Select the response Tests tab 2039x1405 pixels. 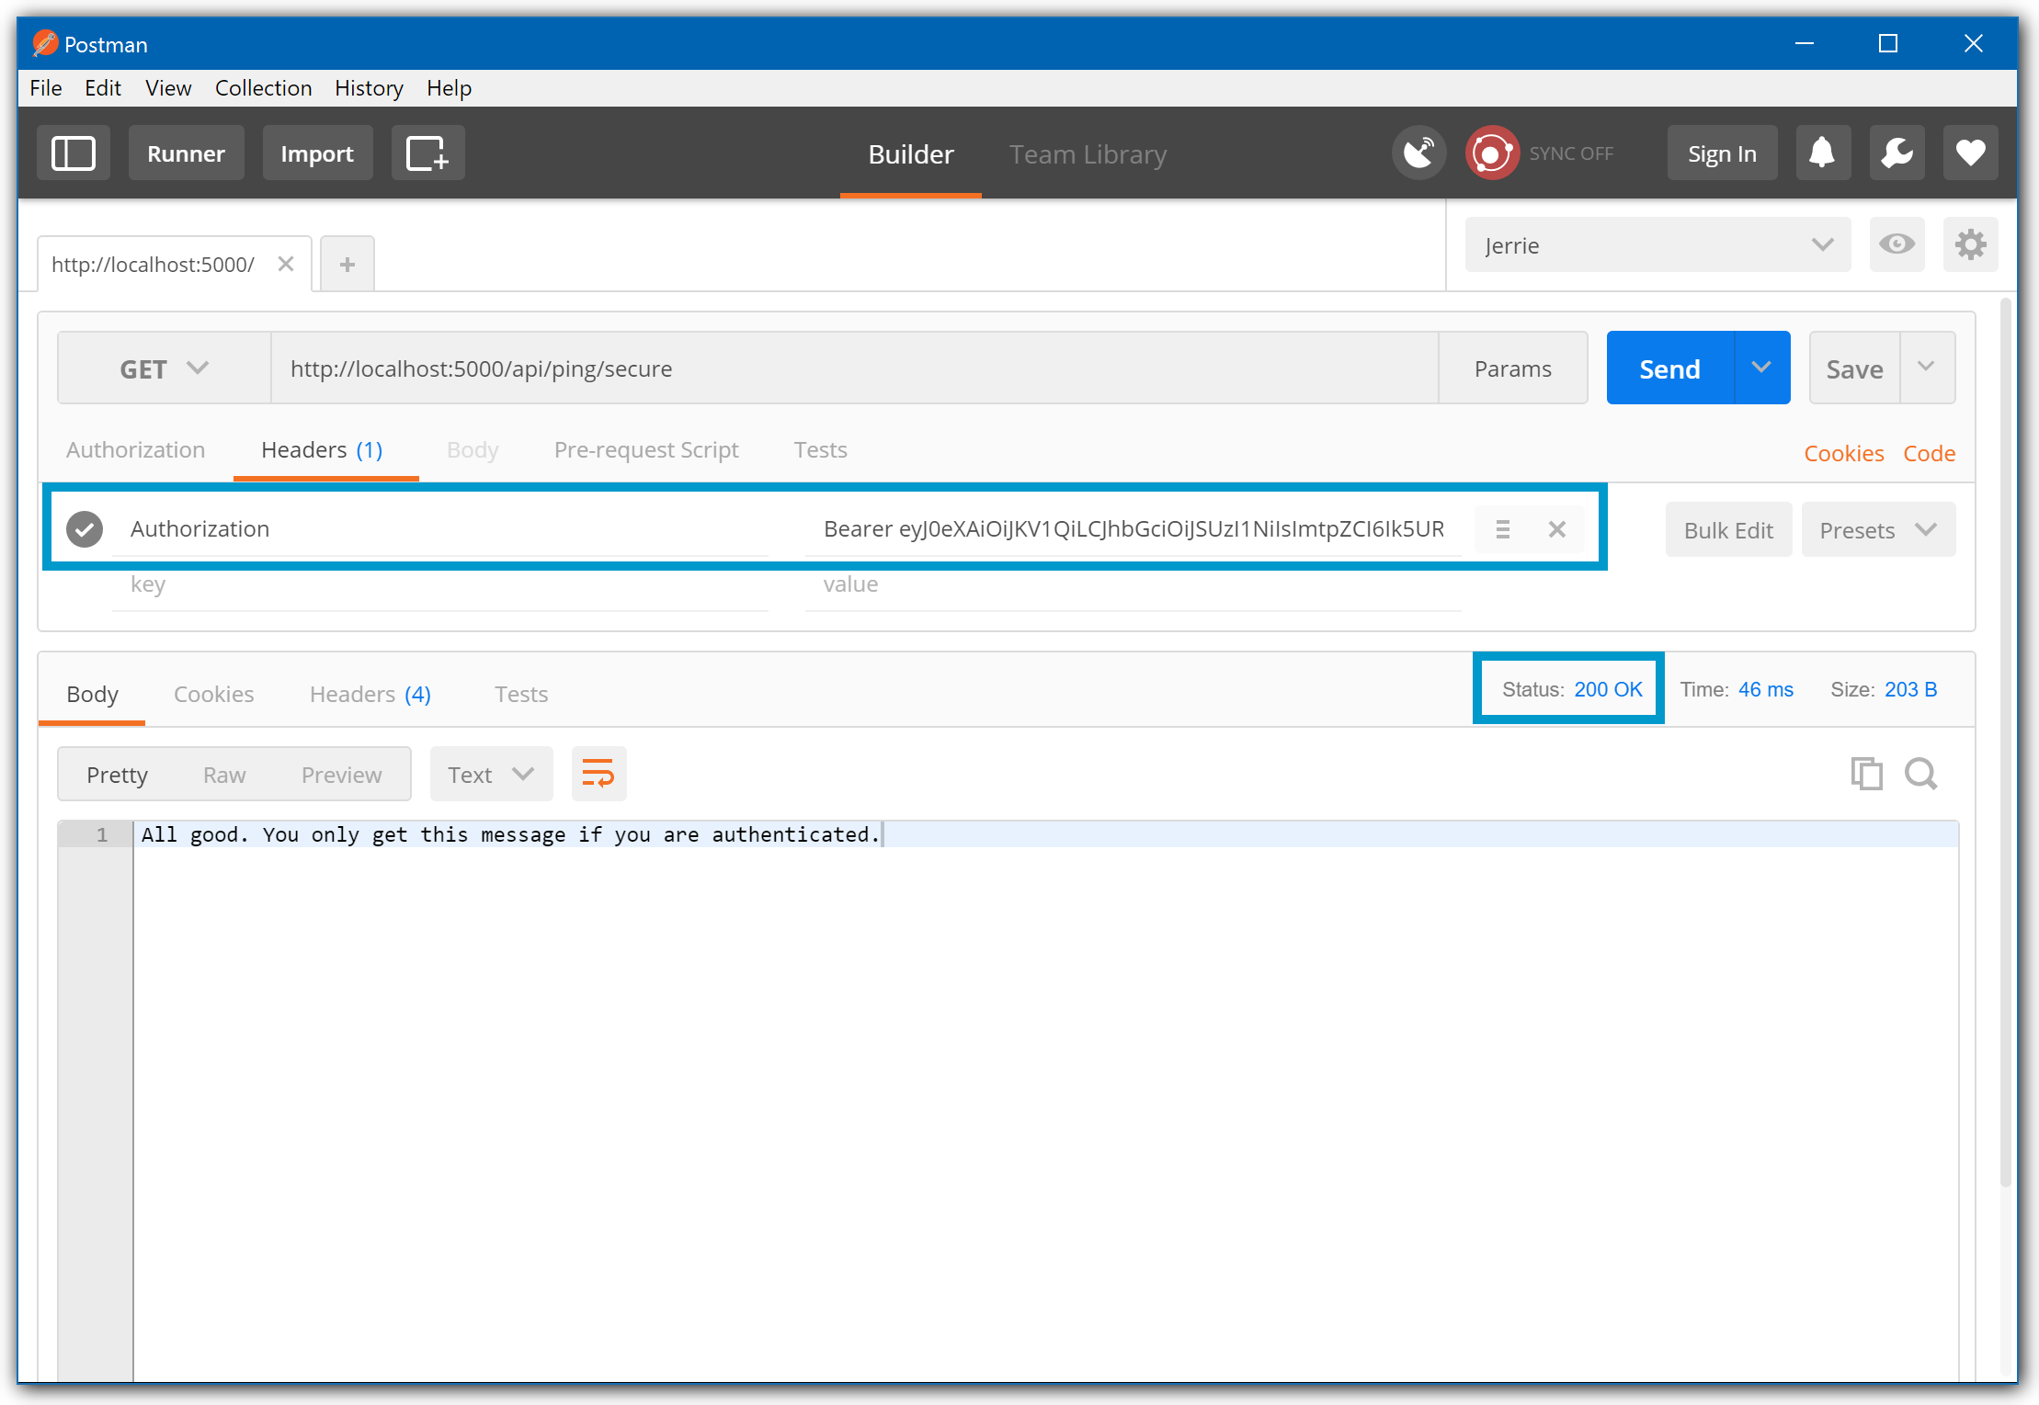[x=521, y=694]
